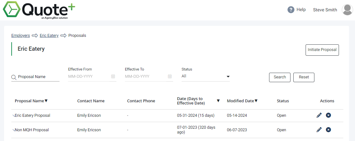Open Help via the question mark icon
Screen dimensions: 355x141
[x=291, y=10]
